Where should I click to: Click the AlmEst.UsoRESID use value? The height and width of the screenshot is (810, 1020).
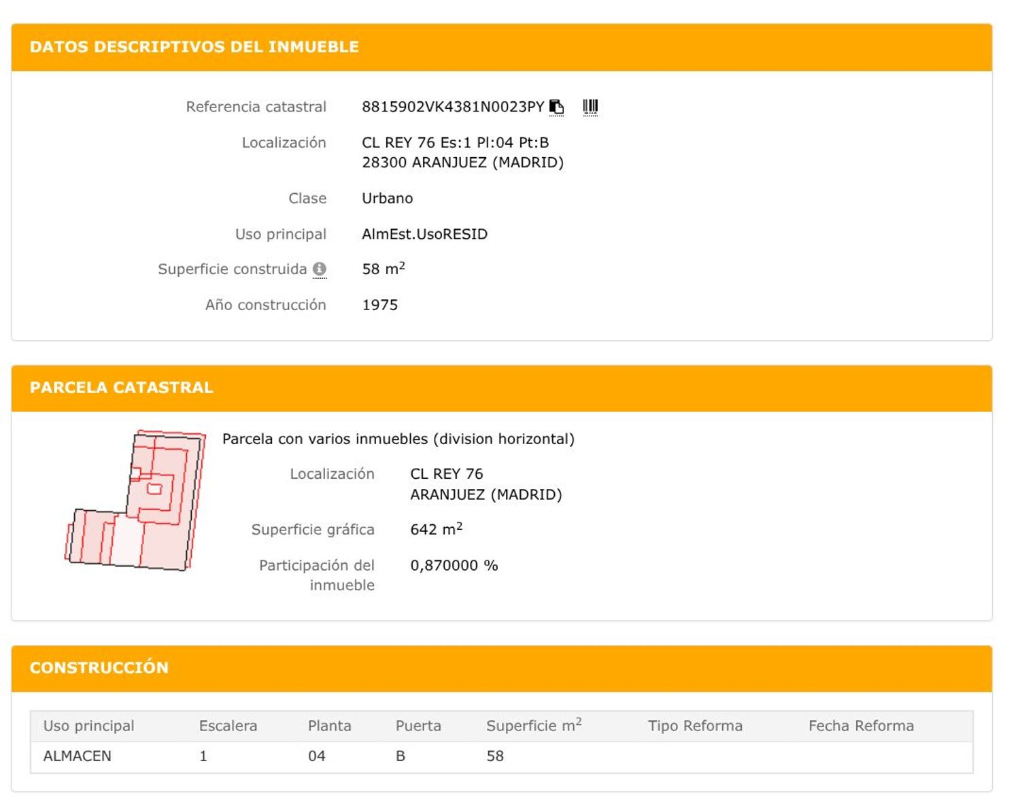pyautogui.click(x=424, y=235)
